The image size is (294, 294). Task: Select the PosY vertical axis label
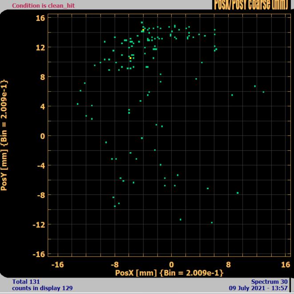(x=4, y=135)
